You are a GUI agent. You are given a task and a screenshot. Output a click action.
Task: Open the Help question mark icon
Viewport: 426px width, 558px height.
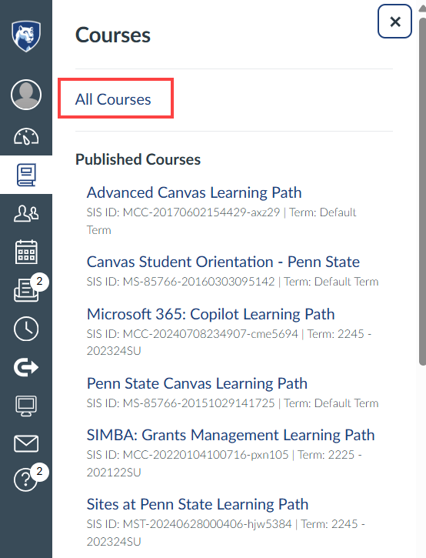coord(25,479)
